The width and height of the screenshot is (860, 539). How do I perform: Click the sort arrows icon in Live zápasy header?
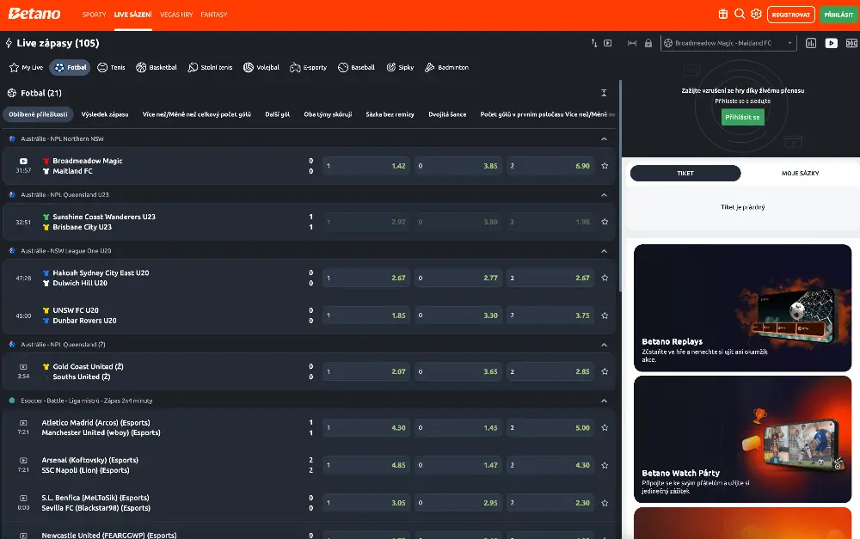(593, 43)
